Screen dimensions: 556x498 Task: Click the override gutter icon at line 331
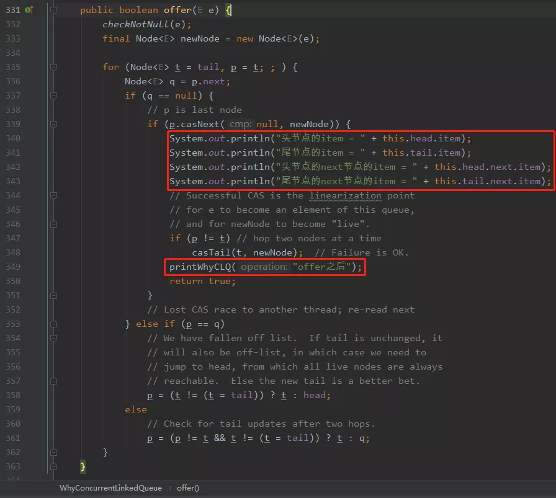tap(29, 10)
